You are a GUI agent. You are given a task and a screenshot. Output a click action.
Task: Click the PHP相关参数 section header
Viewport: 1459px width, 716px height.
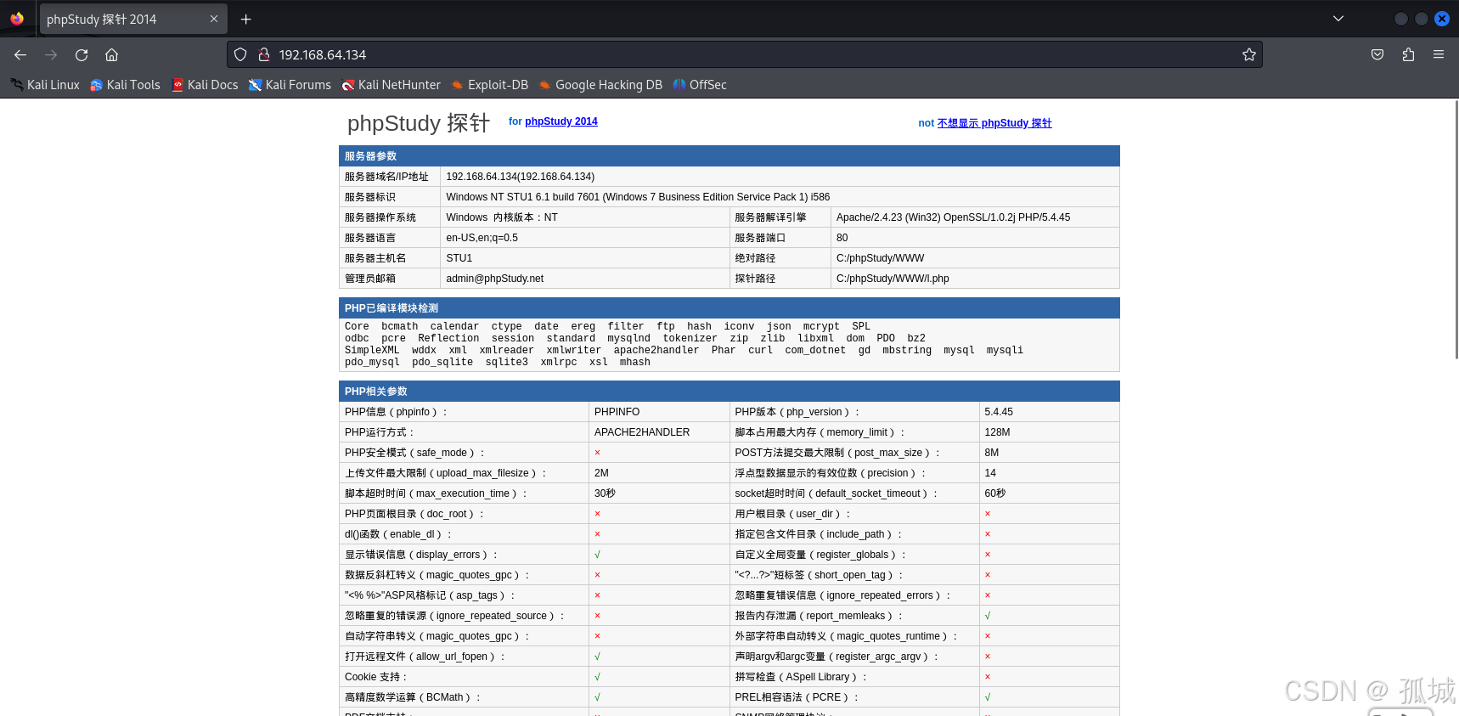coord(729,392)
